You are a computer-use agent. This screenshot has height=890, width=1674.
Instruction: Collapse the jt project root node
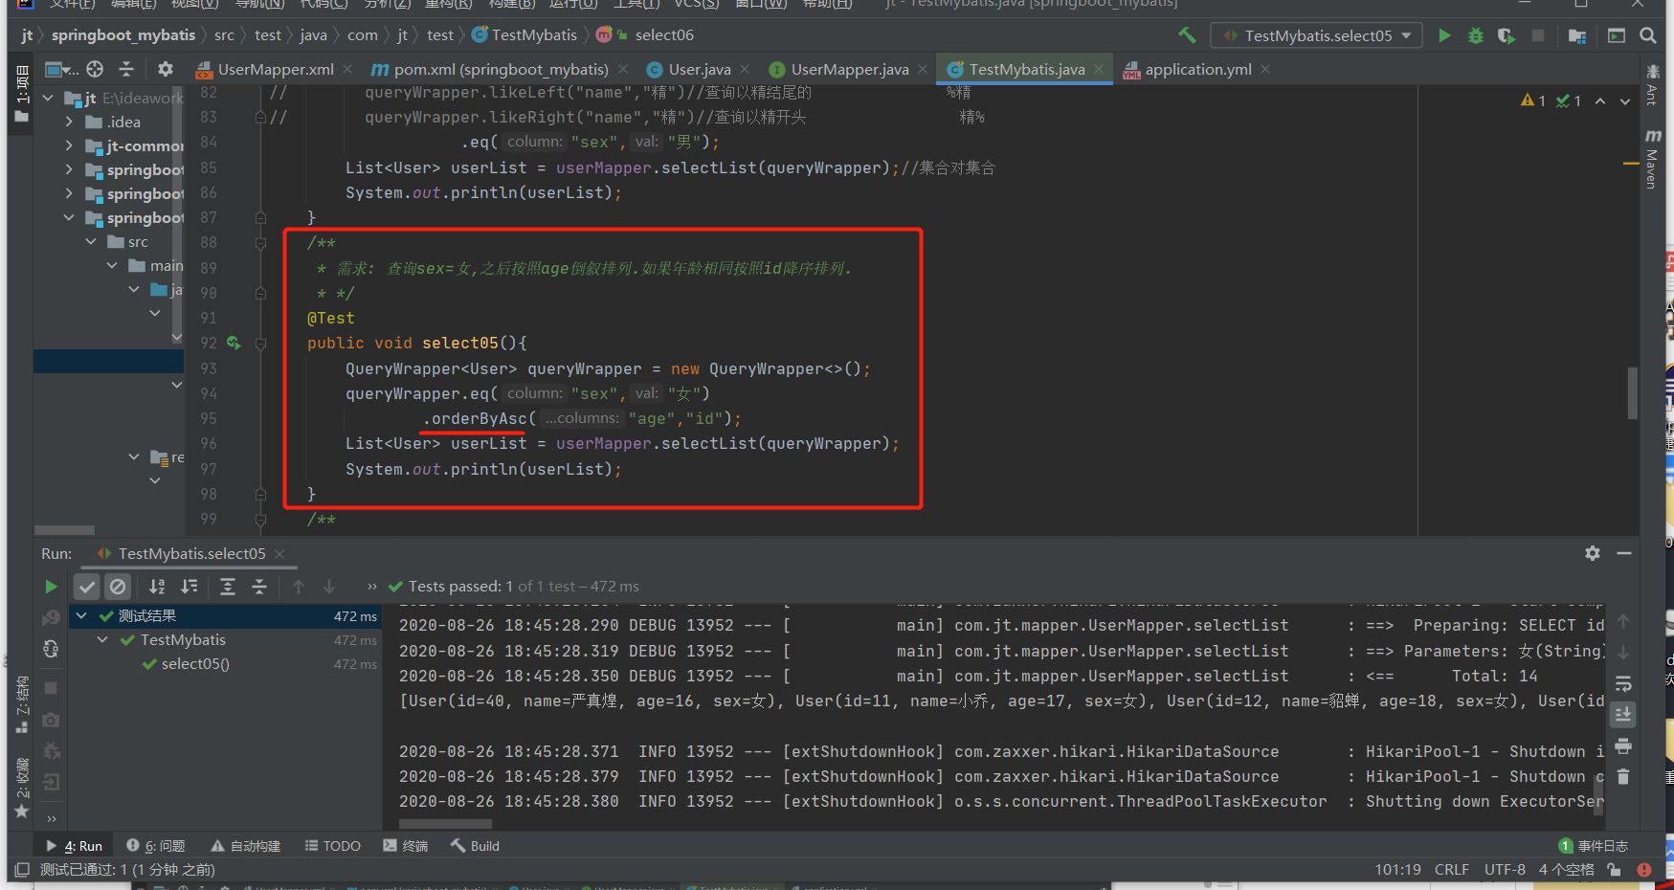[x=48, y=98]
